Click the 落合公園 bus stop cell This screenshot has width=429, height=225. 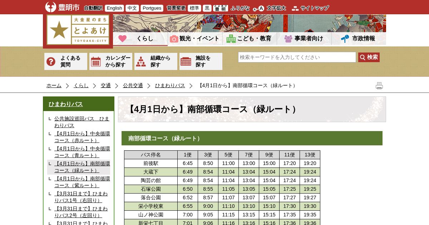(x=151, y=197)
